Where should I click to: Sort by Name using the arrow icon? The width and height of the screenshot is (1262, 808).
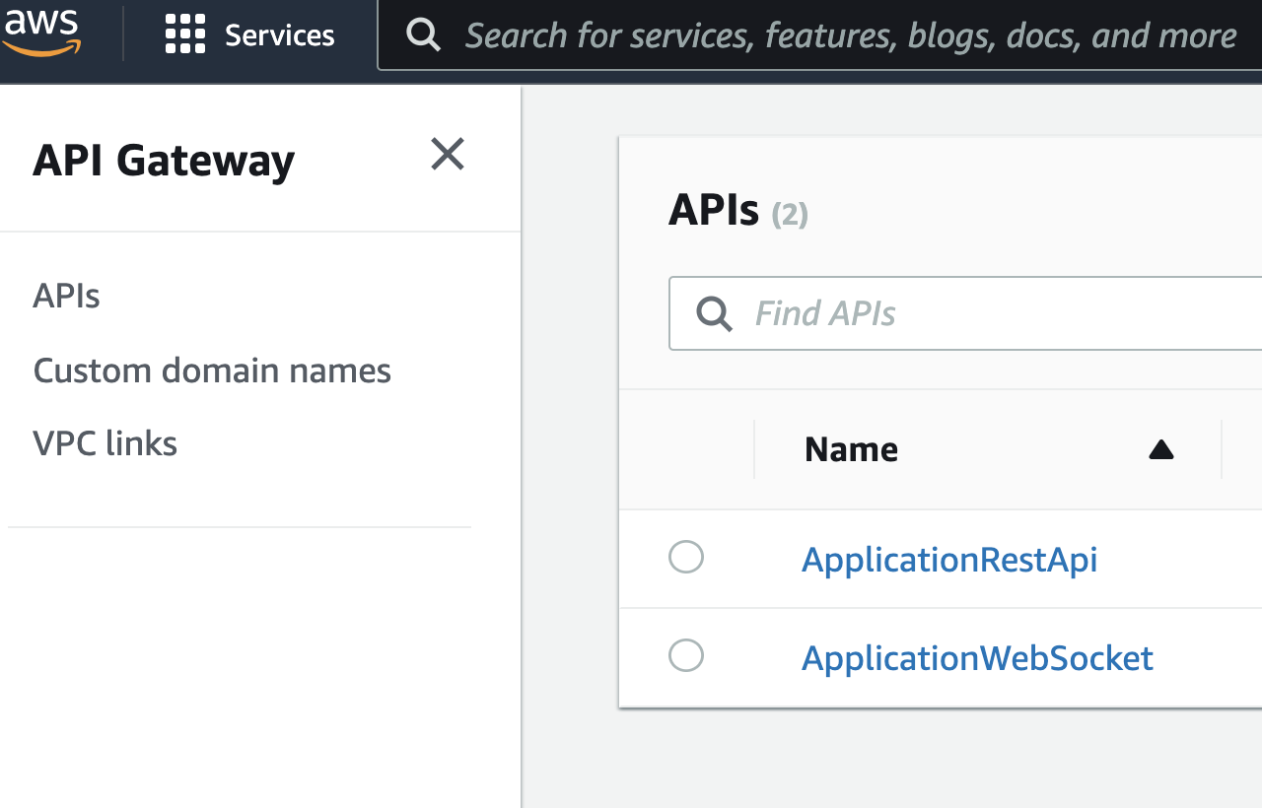[1161, 450]
